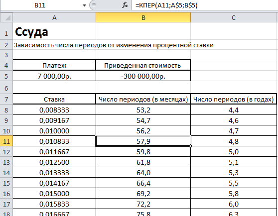Select row 14 header

pyautogui.click(x=6, y=173)
